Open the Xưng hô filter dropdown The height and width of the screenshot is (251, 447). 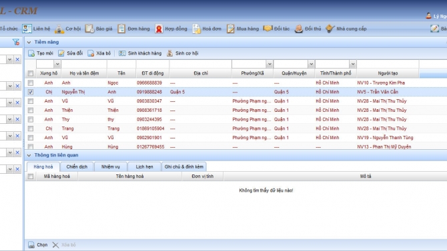[57, 64]
